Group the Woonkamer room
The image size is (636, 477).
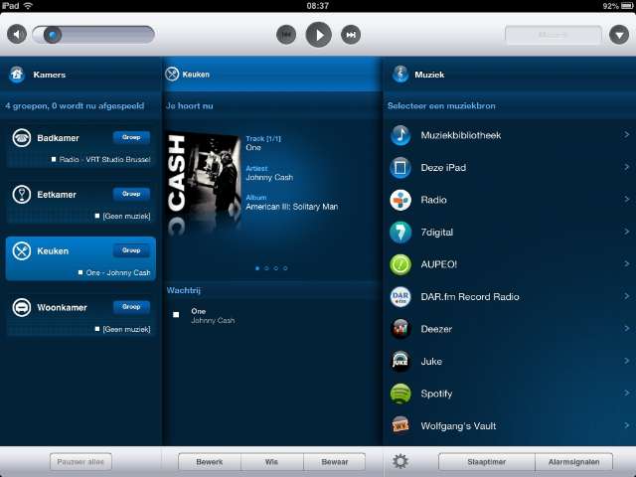click(x=131, y=307)
